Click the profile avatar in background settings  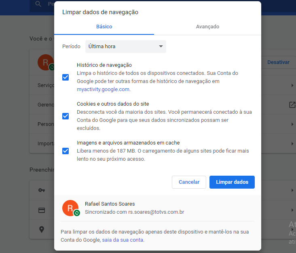[46, 62]
